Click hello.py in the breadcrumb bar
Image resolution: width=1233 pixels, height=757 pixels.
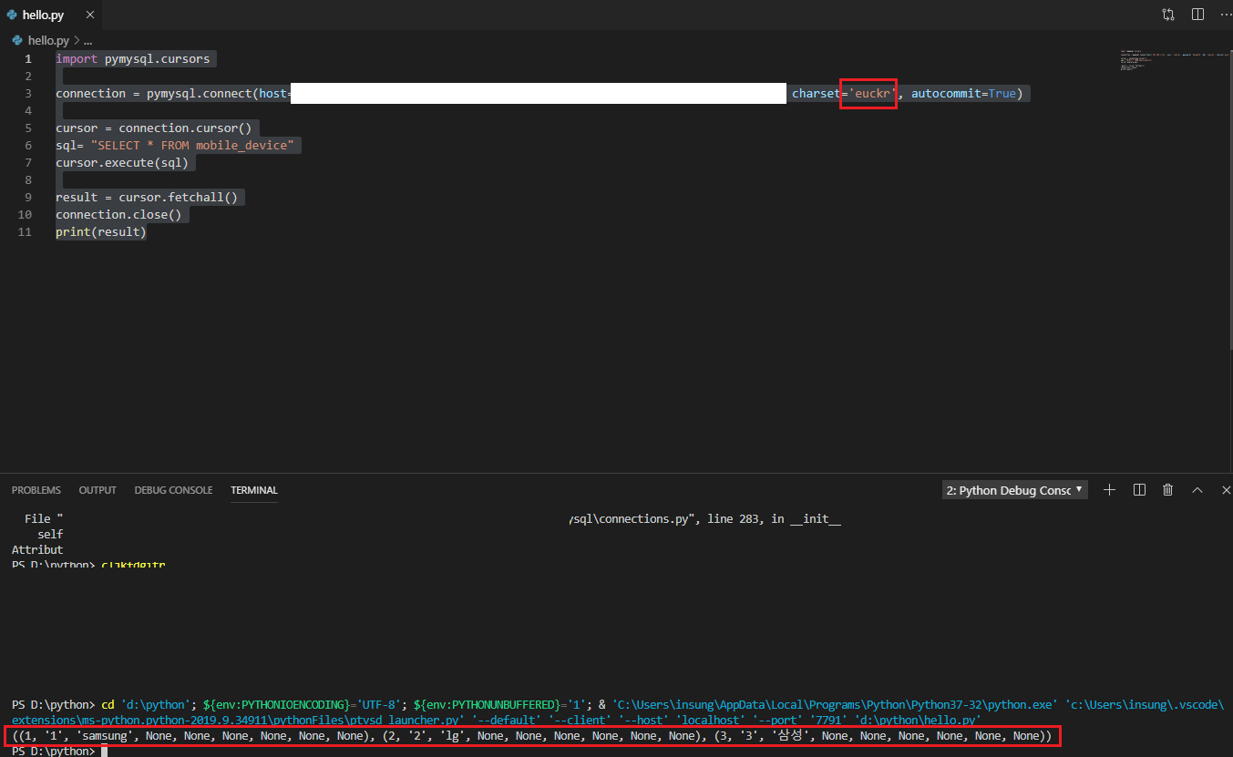[48, 41]
